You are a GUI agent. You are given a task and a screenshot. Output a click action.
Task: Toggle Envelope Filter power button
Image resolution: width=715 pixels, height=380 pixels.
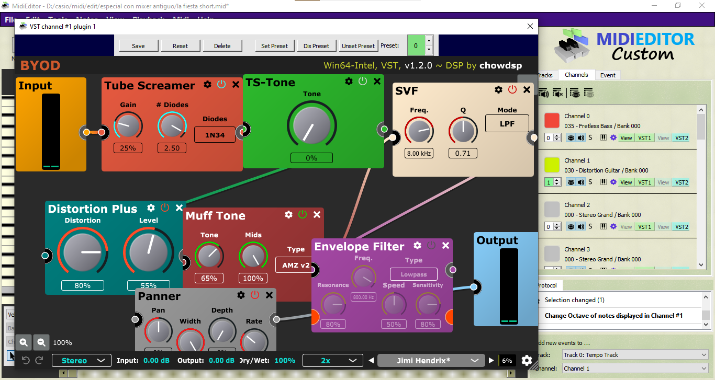tap(431, 245)
